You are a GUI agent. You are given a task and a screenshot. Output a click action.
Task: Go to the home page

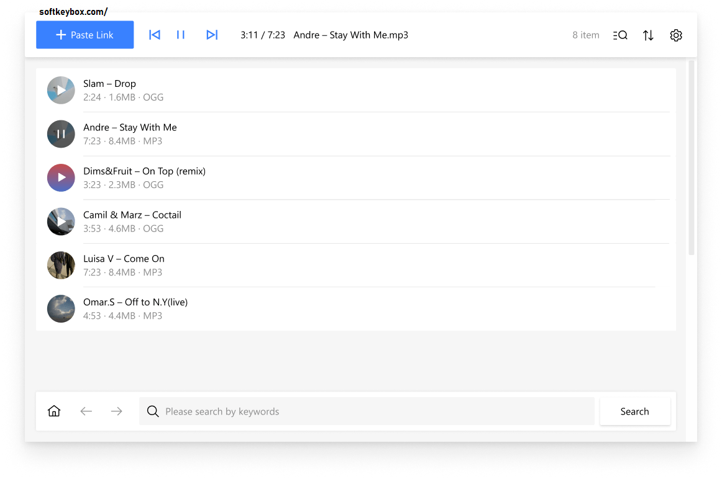tap(54, 411)
